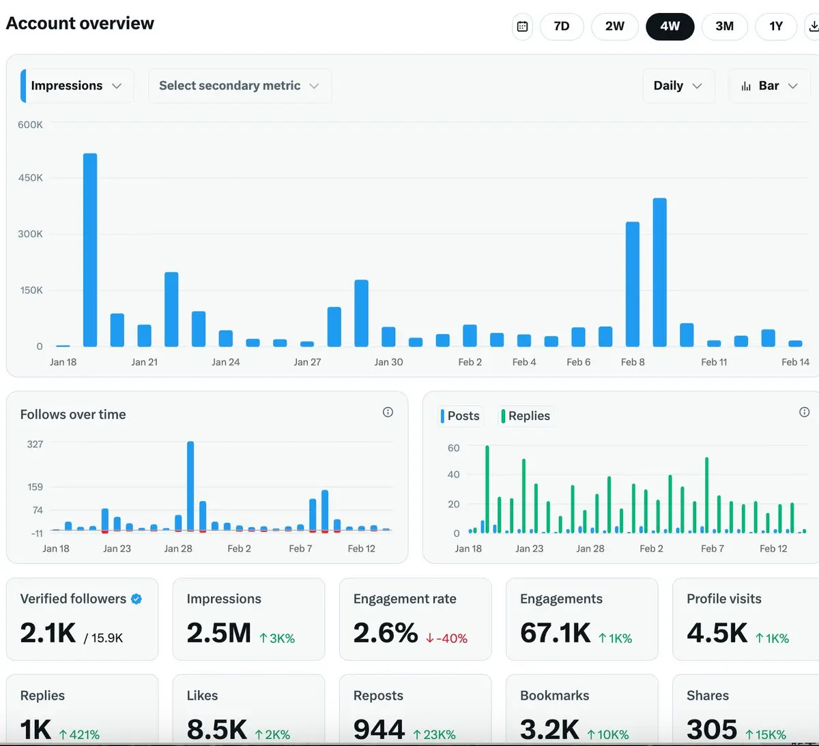The image size is (819, 746).
Task: Open the calendar date picker icon
Action: pos(522,27)
